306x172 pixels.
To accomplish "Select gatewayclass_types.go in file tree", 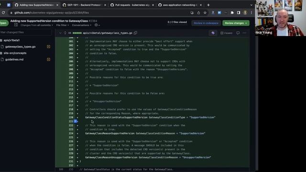I will click(x=20, y=47).
